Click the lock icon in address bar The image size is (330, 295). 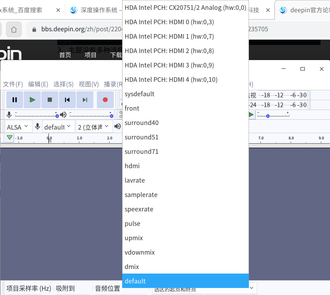(x=34, y=29)
